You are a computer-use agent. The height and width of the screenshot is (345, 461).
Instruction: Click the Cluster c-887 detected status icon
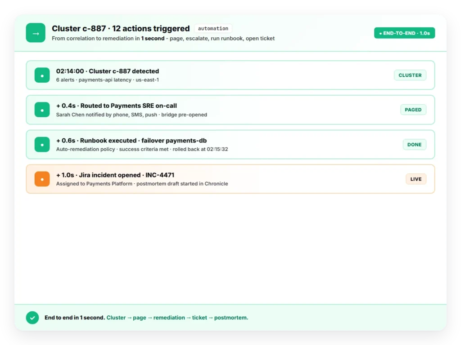coord(42,75)
